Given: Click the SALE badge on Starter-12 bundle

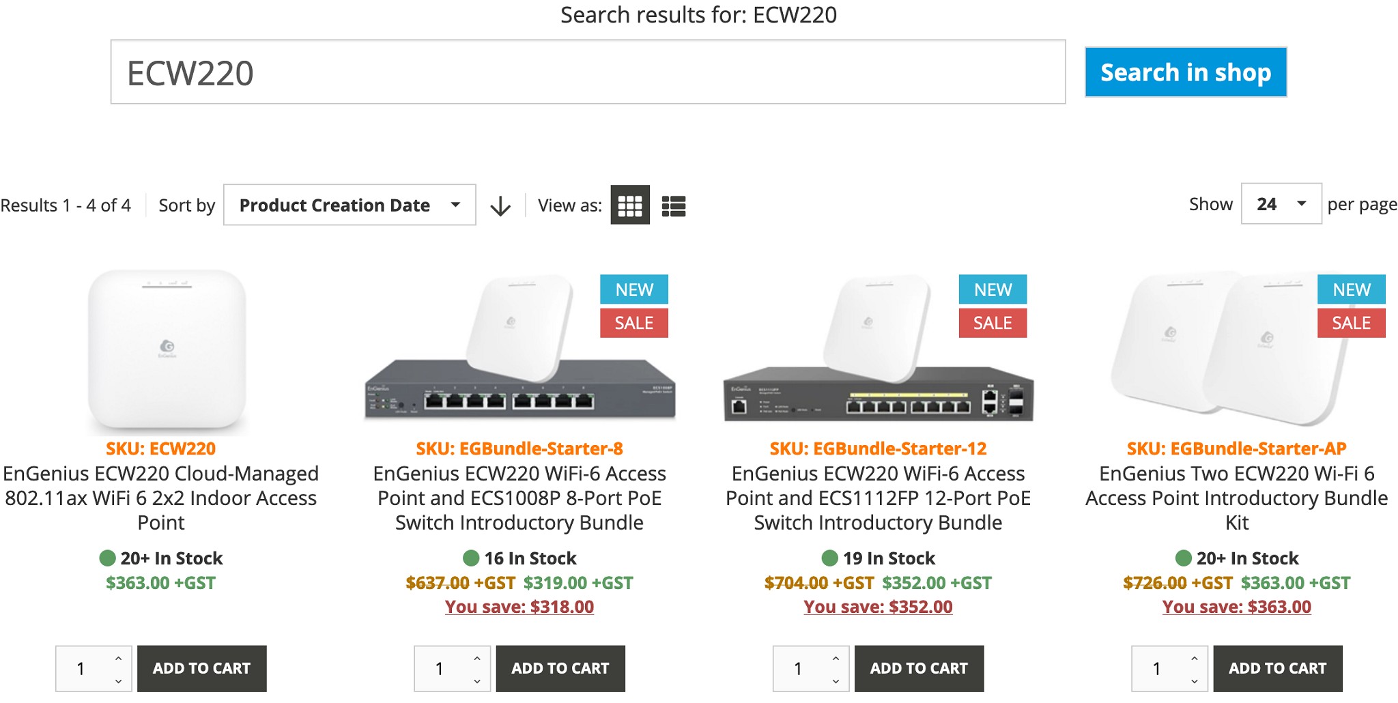Looking at the screenshot, I should [x=992, y=323].
